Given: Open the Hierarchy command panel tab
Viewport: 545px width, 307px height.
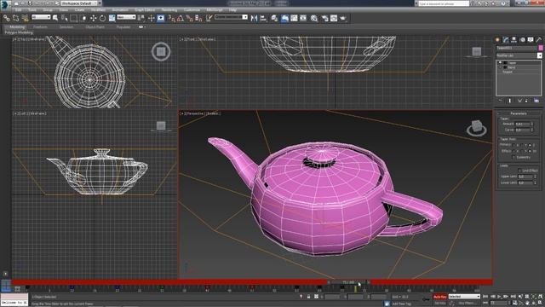Looking at the screenshot, I should pos(514,40).
